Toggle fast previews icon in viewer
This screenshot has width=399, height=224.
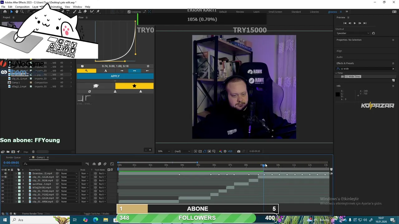195,151
